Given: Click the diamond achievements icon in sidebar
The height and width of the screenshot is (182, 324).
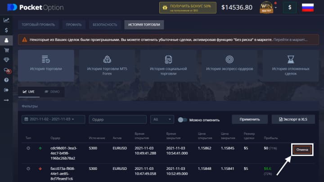Looking at the screenshot, I should click(6, 60).
